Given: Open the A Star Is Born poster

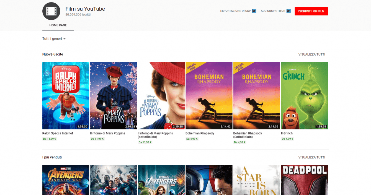Looking at the screenshot, I should point(257,180).
